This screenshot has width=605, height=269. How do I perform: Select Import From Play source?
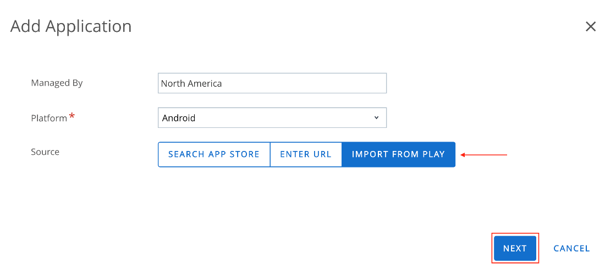click(x=398, y=154)
